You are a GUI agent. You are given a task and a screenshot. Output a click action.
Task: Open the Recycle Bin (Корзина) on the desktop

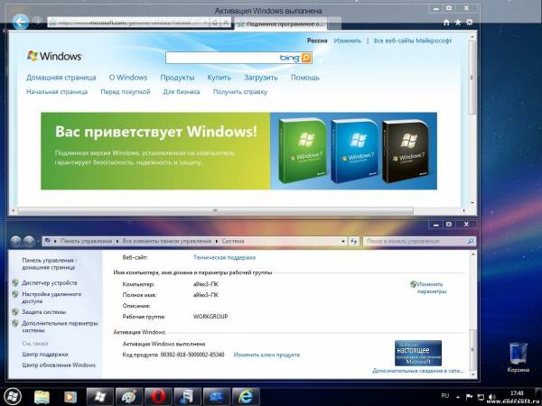pos(519,357)
